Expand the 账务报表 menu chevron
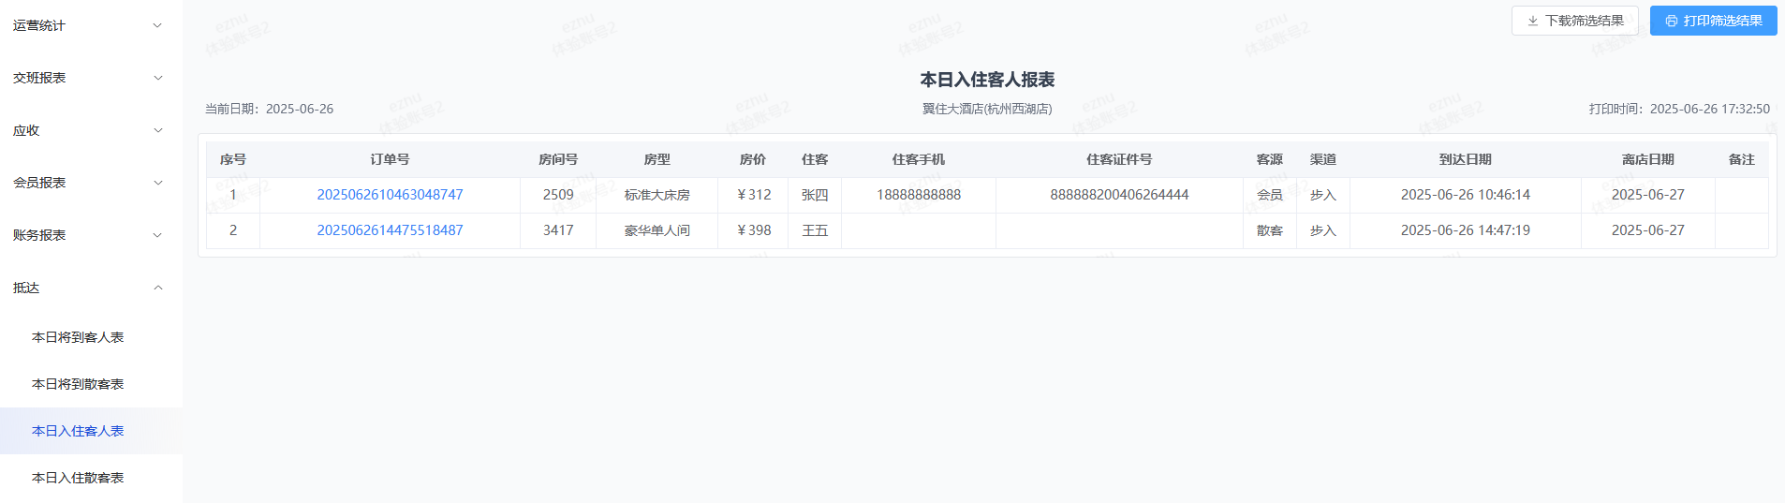This screenshot has width=1785, height=503. 157,235
